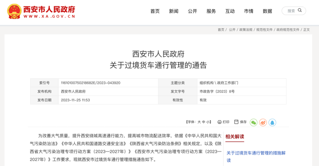Click article heading 关于过境货车通行管理的通告
Image resolution: width=319 pixels, height=166 pixels.
[158, 65]
